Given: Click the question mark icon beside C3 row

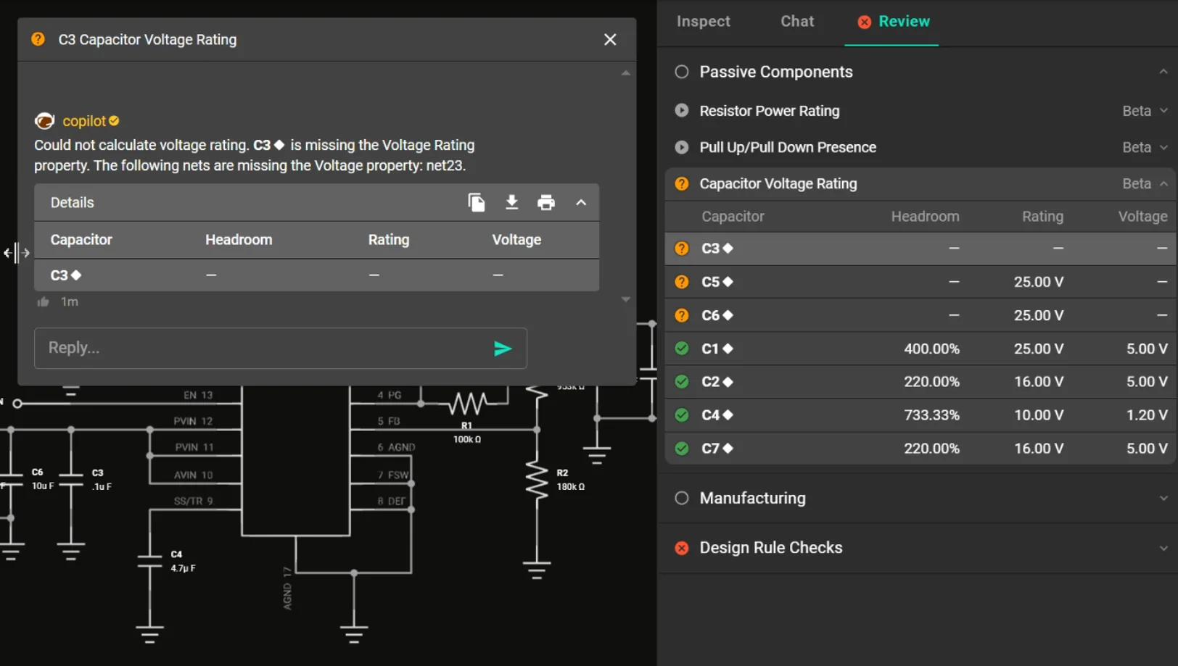Looking at the screenshot, I should [x=681, y=249].
